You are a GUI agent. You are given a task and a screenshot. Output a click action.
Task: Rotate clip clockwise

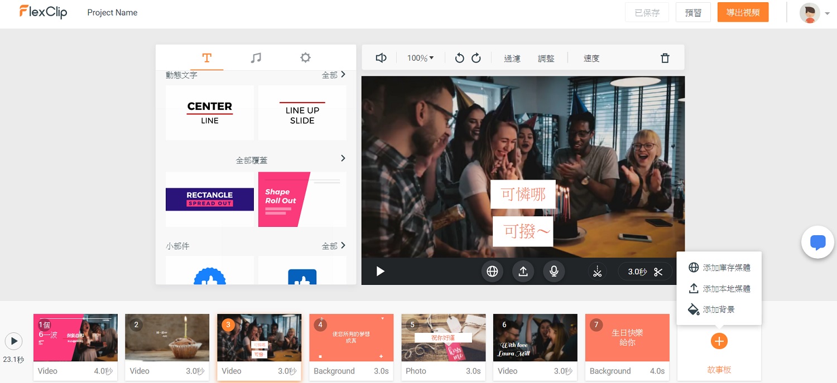point(476,58)
